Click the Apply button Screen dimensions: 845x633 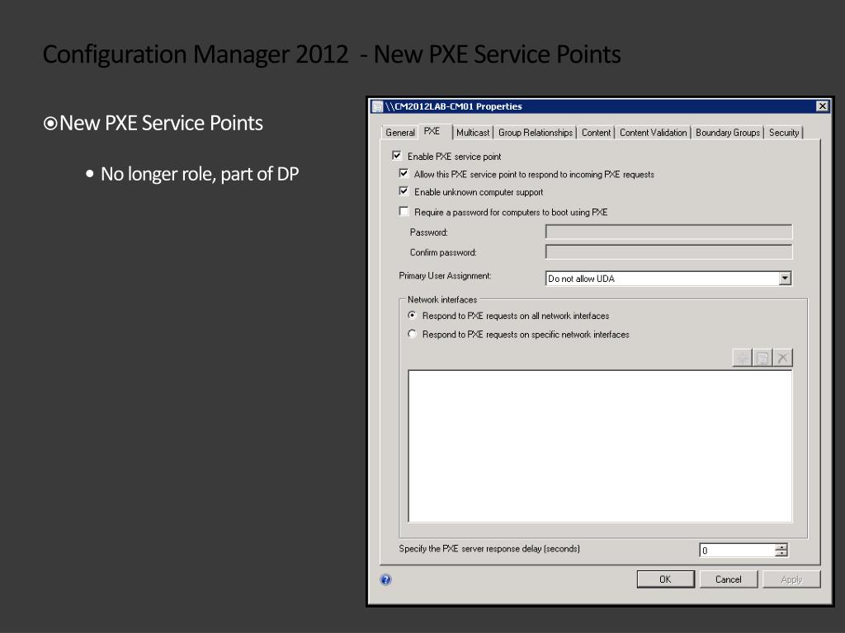pos(791,579)
